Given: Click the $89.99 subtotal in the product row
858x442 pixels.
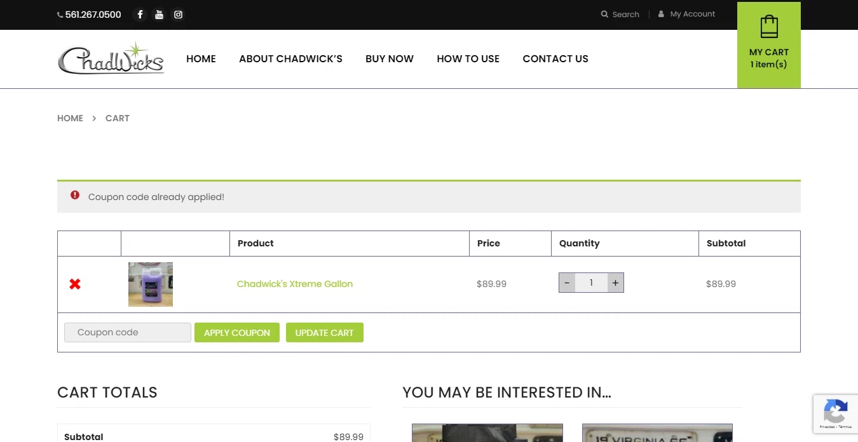Looking at the screenshot, I should tap(721, 284).
